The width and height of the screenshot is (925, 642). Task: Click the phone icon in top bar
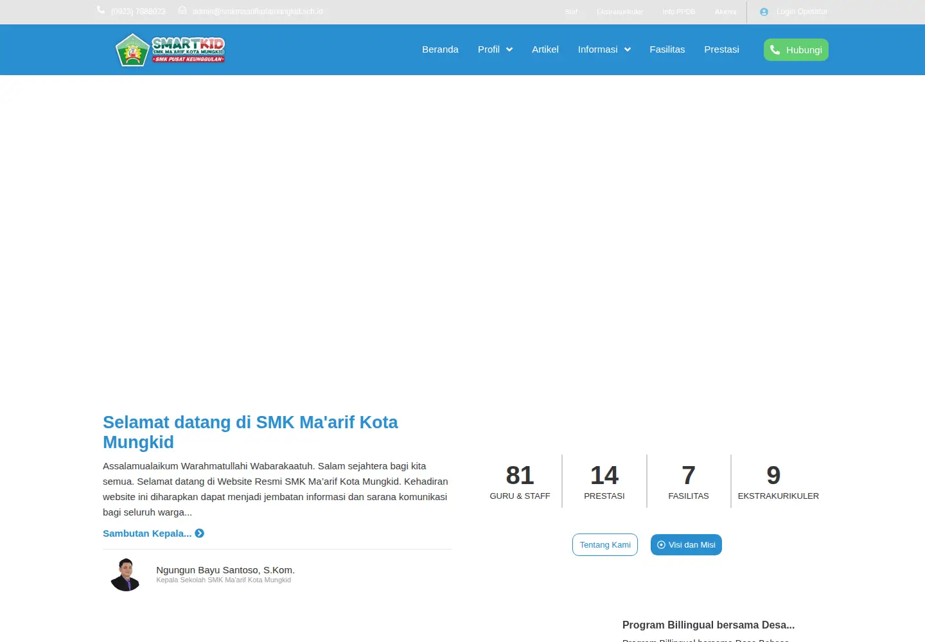click(x=101, y=10)
